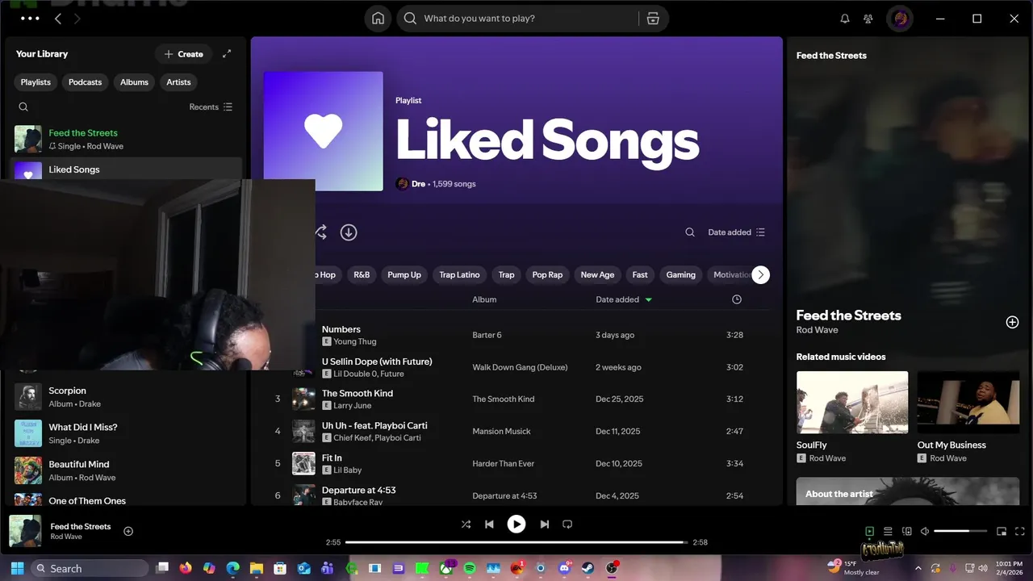Viewport: 1033px width, 581px height.
Task: Search within Your Library
Action: [23, 107]
